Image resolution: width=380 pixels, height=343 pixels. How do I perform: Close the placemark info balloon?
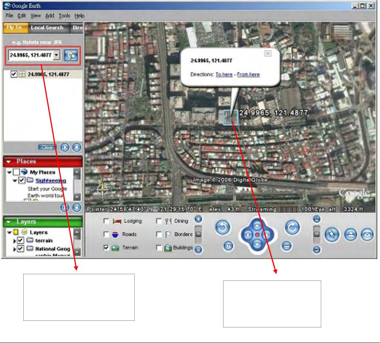pos(268,53)
